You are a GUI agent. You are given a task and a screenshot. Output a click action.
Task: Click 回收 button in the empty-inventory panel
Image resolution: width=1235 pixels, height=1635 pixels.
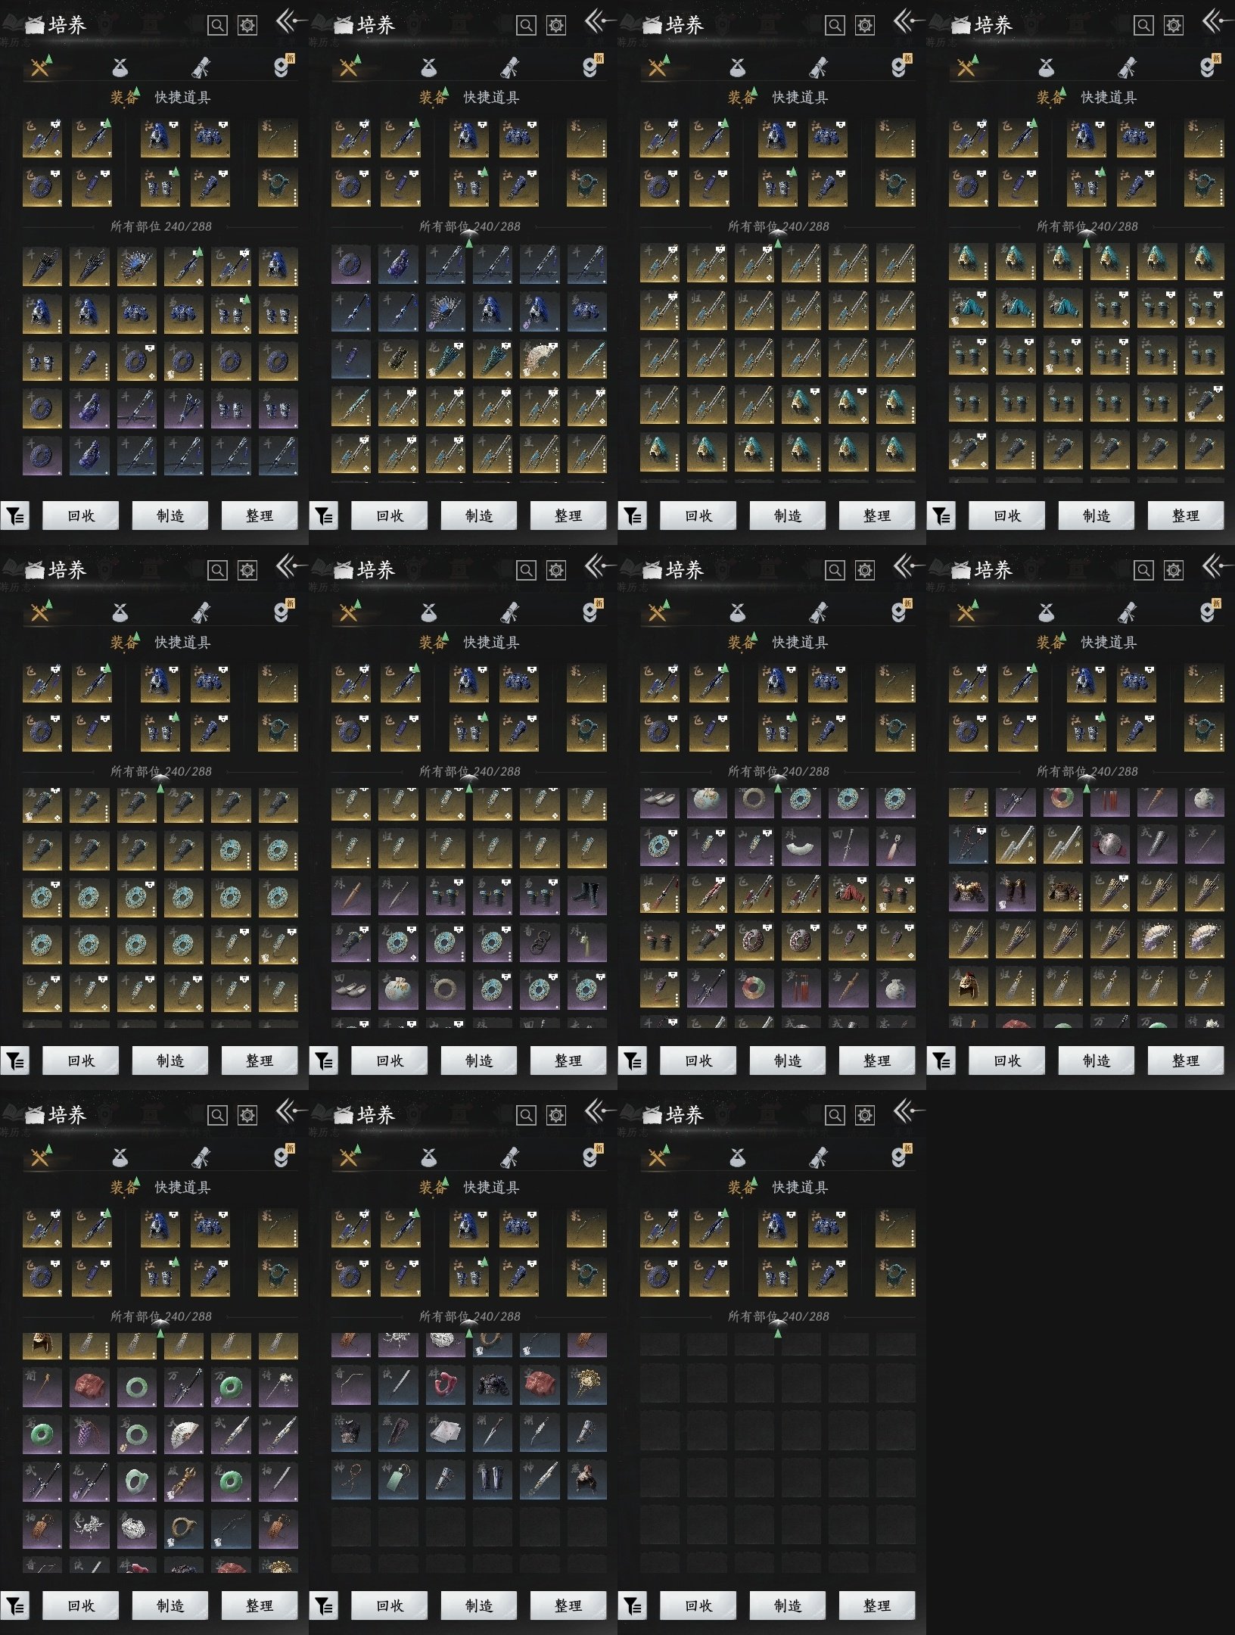coord(698,1605)
